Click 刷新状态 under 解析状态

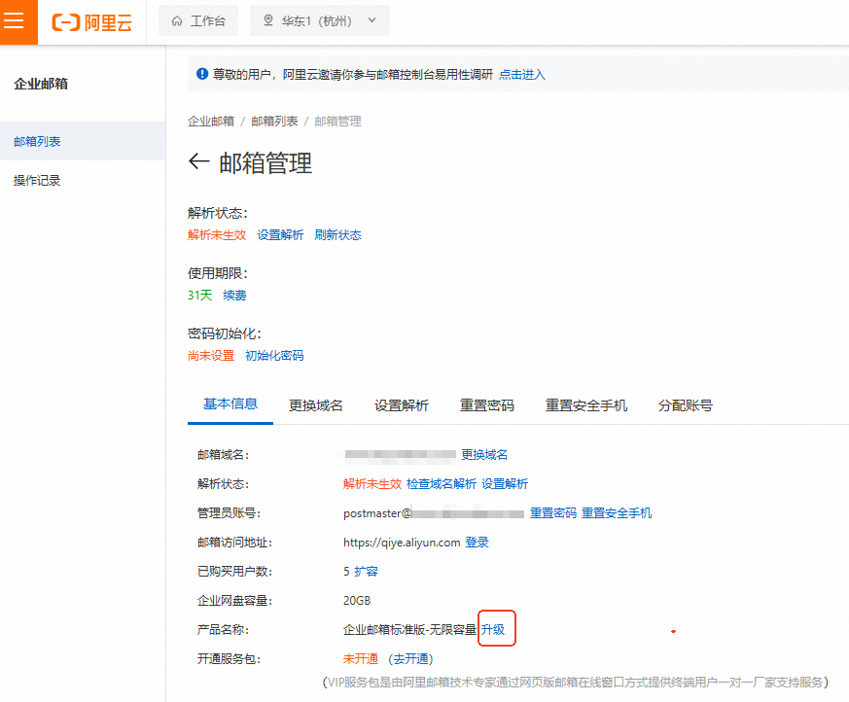click(x=337, y=235)
